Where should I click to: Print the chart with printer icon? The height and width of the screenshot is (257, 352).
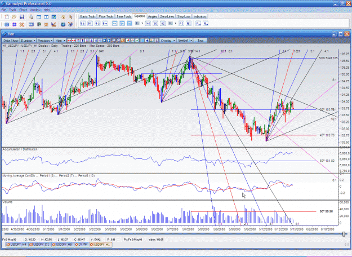31,17
